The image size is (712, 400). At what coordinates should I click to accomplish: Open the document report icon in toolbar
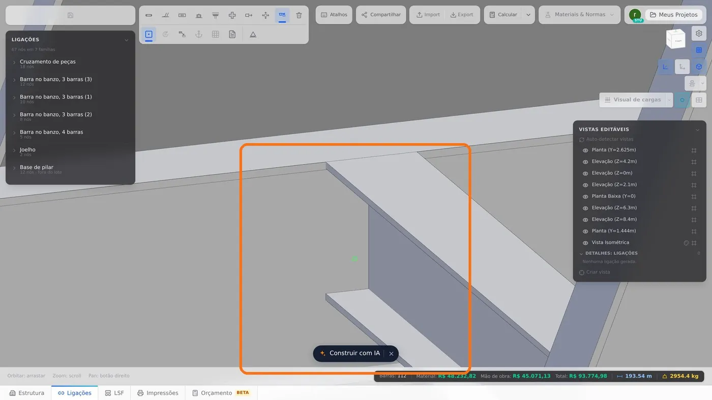point(232,34)
